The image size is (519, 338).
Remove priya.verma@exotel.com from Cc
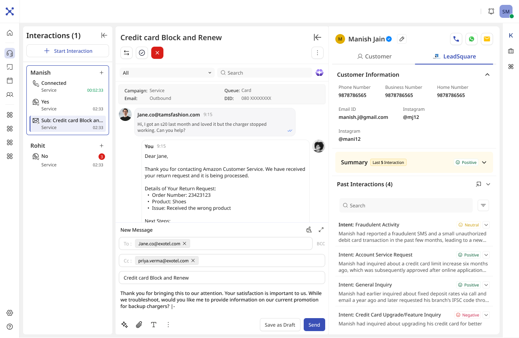[x=193, y=260]
